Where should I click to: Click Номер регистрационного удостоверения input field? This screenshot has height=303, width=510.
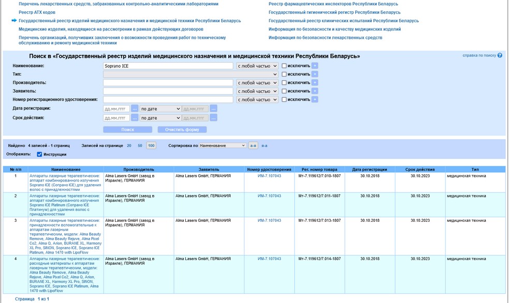pos(168,100)
